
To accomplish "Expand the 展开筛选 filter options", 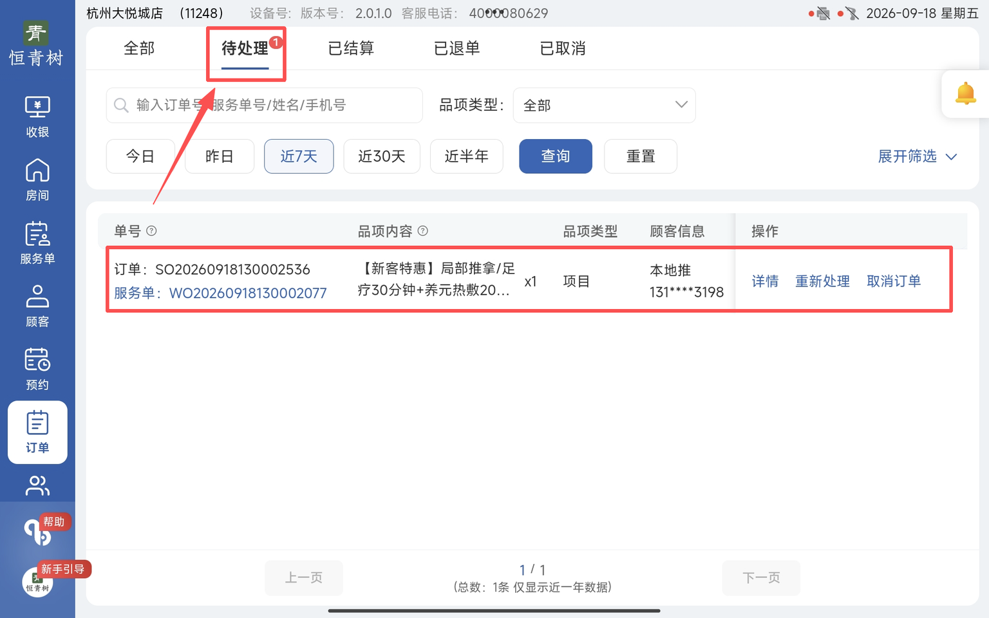I will [x=918, y=156].
